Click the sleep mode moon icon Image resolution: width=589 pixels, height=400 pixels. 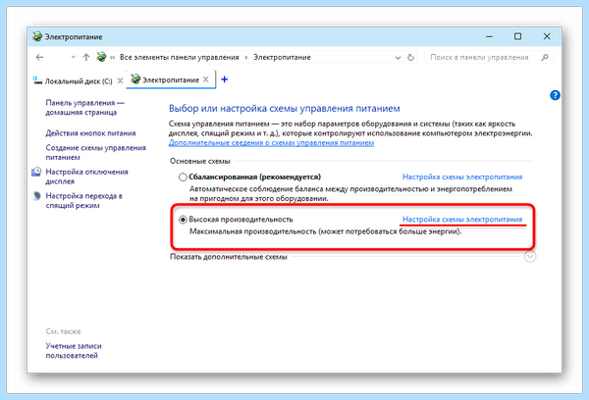click(x=36, y=196)
